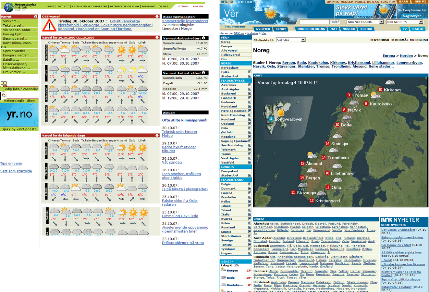The height and width of the screenshot is (292, 429).
Task: Click the NRK.no logo
Action: click(x=227, y=2)
